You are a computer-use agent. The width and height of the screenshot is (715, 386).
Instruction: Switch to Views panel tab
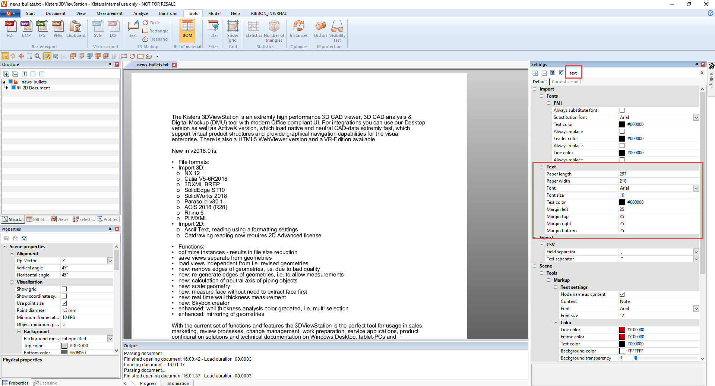coord(60,219)
